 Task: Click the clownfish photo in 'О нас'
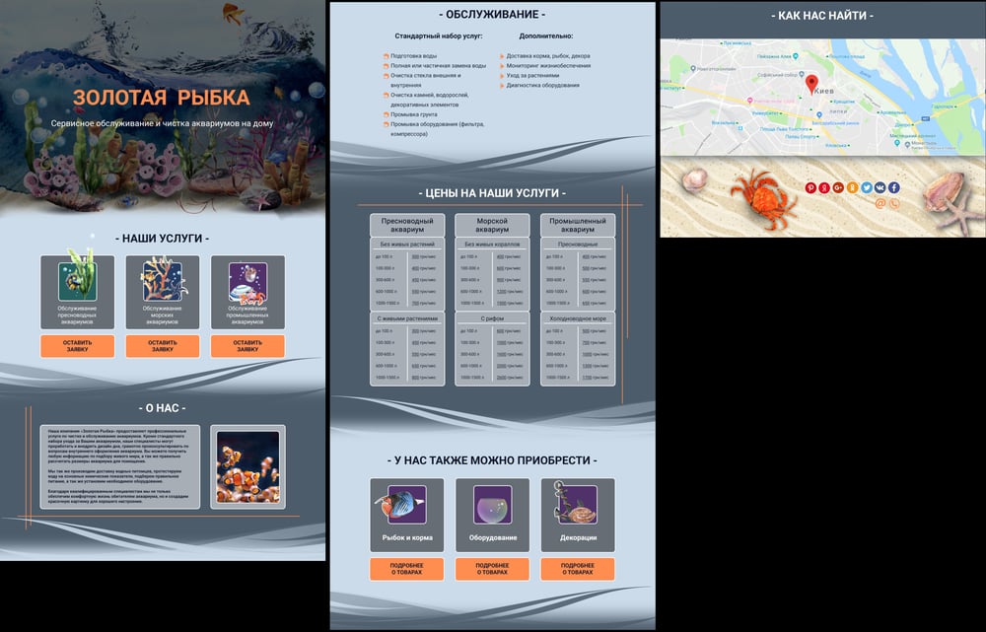(x=247, y=466)
